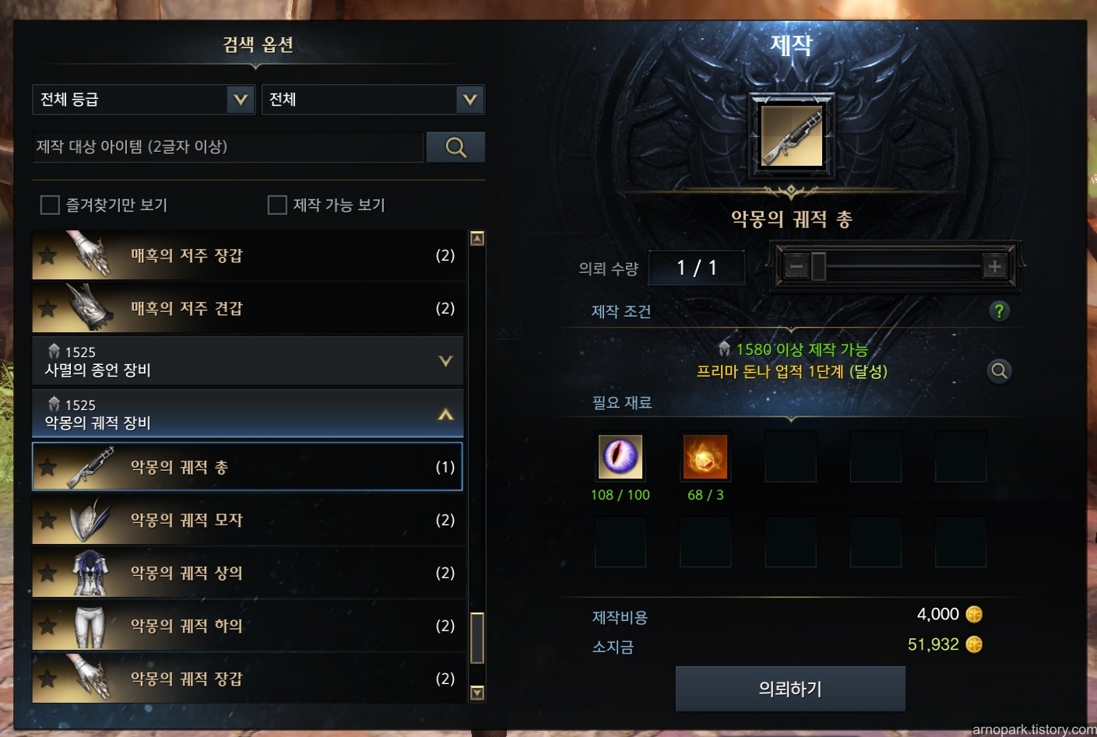Click the plus icon to increase quantity
The width and height of the screenshot is (1097, 737).
click(x=994, y=266)
